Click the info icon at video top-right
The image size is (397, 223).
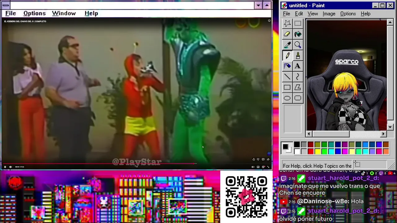pyautogui.click(x=269, y=21)
